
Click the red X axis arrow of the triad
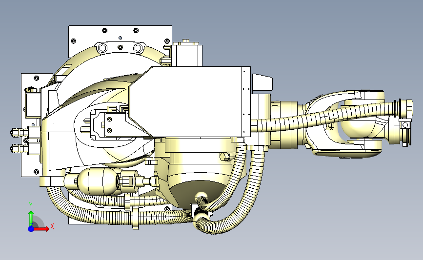pos(42,229)
